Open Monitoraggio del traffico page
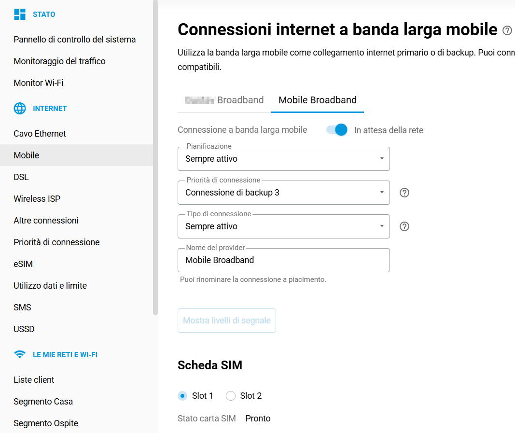515x433 pixels. pyautogui.click(x=59, y=61)
